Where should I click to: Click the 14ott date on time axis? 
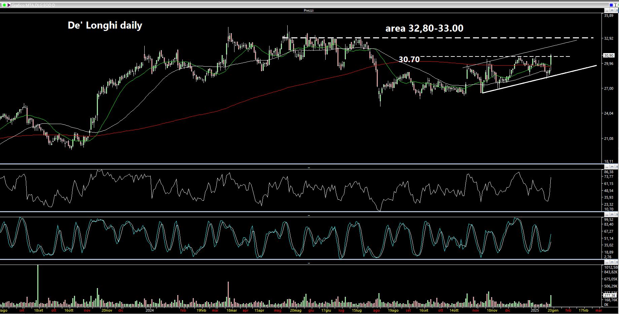[x=454, y=310]
